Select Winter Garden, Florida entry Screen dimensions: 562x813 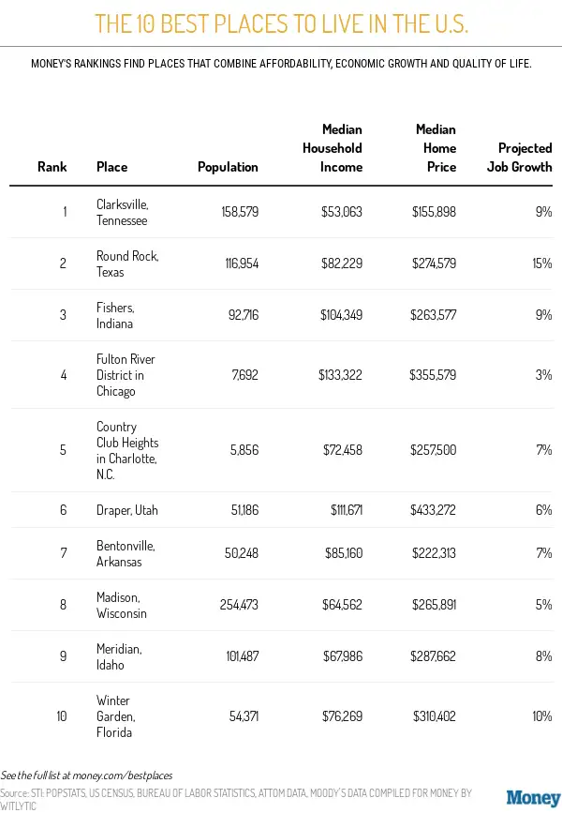tap(116, 716)
